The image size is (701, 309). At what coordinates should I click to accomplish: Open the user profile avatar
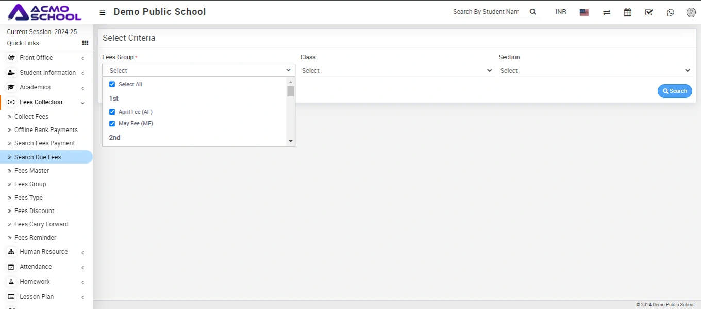pyautogui.click(x=691, y=12)
